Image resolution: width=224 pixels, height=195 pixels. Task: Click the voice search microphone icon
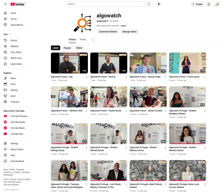point(159,4)
